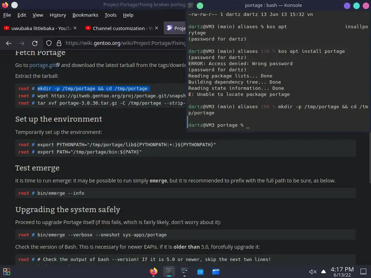Click 'Temporarily set up the environment' text

tap(58, 132)
